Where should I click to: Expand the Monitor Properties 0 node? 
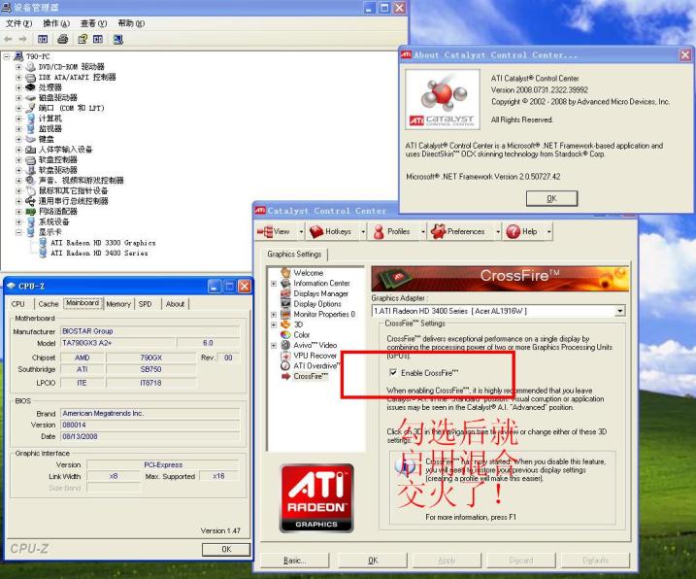[x=274, y=314]
